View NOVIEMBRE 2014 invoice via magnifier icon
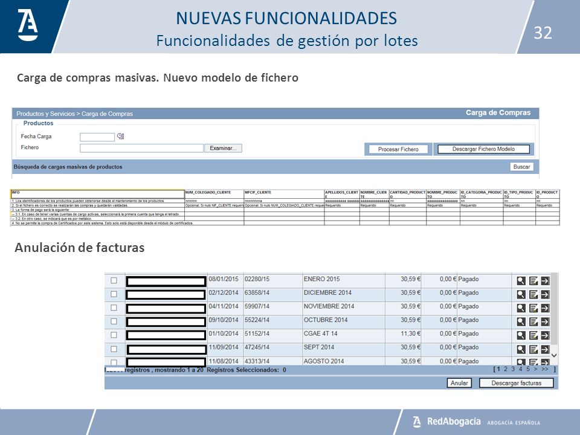The image size is (580, 435). [x=521, y=308]
